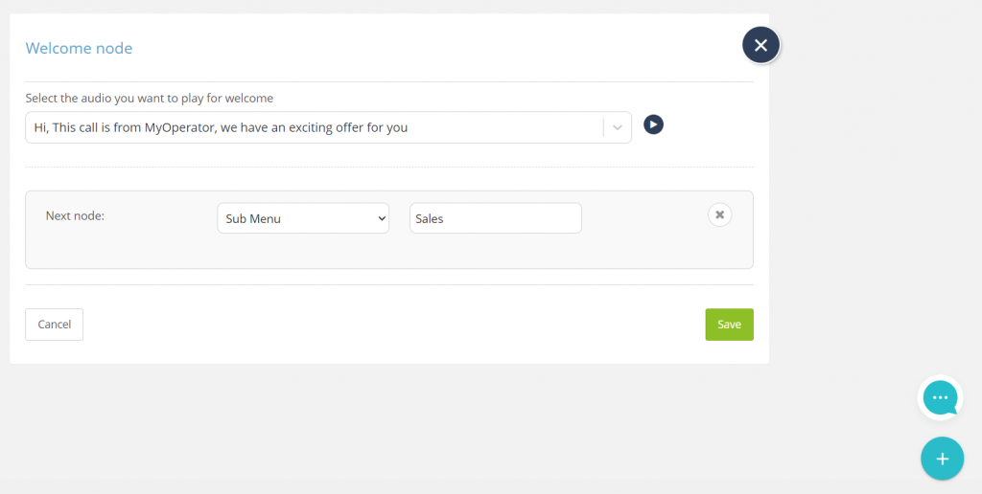Click blank space inside Next node panel
982x494 pixels.
pyautogui.click(x=388, y=252)
